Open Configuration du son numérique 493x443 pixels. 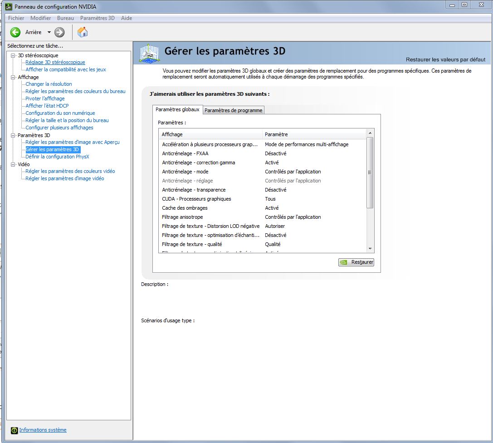point(60,113)
